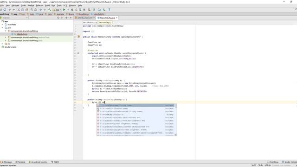The width and height of the screenshot is (297, 167).
Task: Click the Copy icon in toolbar
Action: (23, 10)
